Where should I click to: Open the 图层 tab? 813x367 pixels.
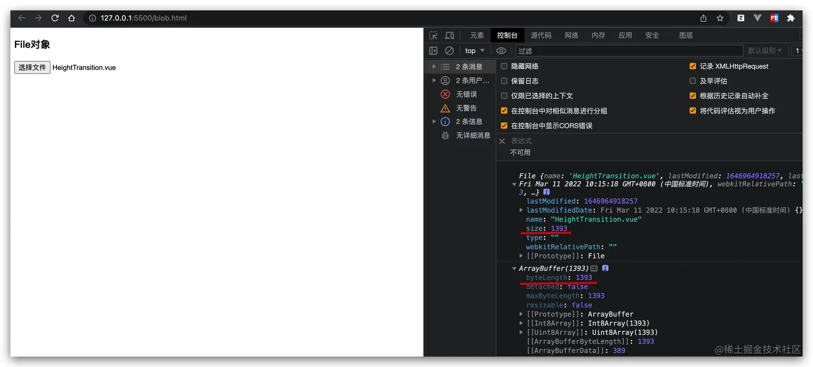(686, 35)
